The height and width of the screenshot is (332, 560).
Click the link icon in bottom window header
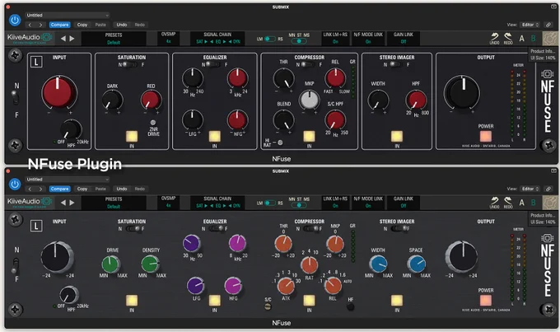(548, 189)
